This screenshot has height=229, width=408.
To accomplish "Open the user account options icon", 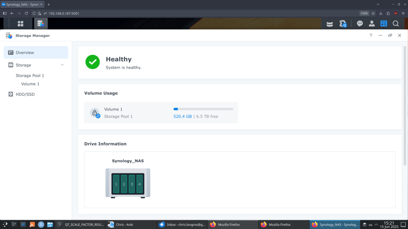I will coord(372,23).
